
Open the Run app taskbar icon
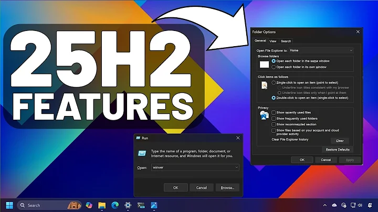[141, 205]
